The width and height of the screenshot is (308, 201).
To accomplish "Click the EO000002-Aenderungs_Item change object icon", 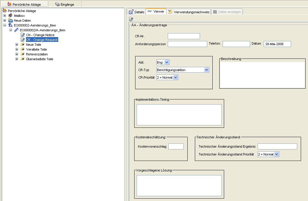I will [11, 25].
